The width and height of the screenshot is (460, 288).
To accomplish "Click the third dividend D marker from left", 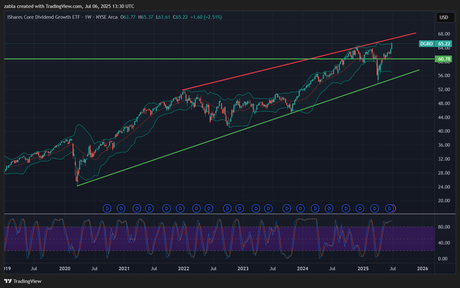I will pyautogui.click(x=137, y=209).
